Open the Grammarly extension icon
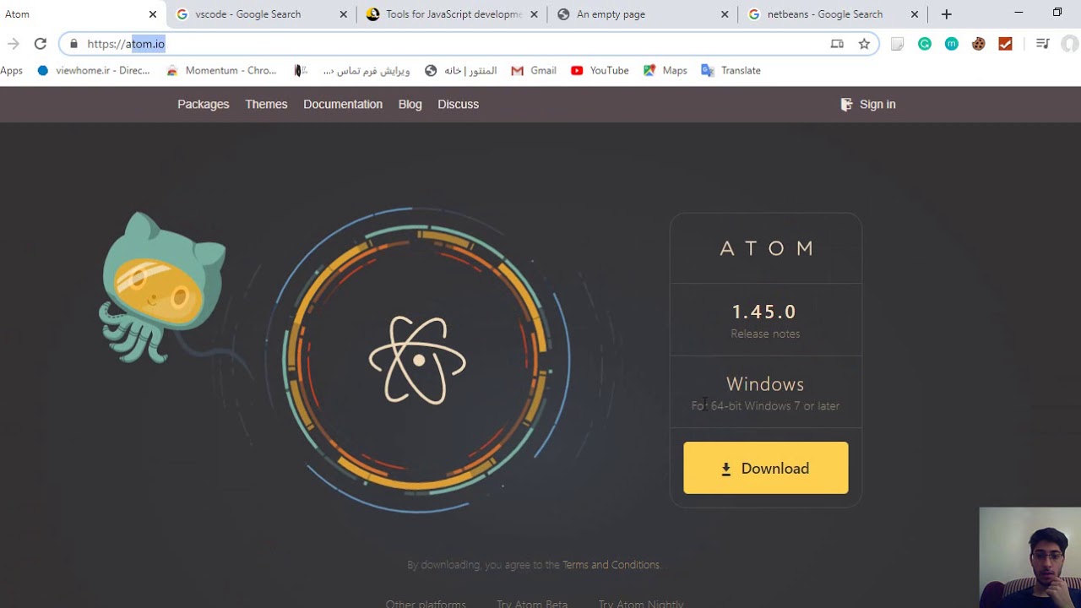The width and height of the screenshot is (1081, 608). (925, 44)
